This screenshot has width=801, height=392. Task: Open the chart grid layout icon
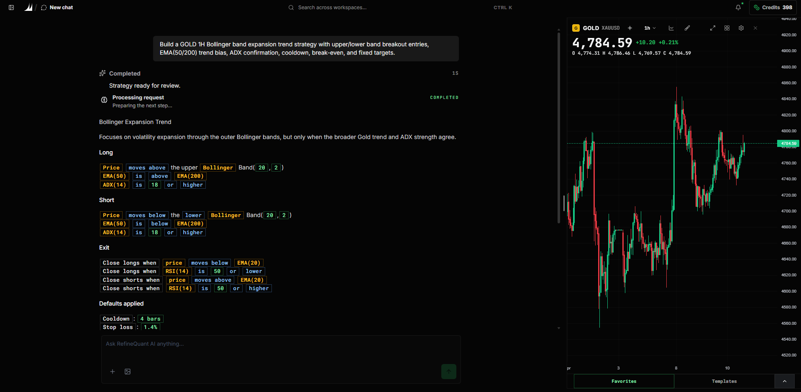727,28
